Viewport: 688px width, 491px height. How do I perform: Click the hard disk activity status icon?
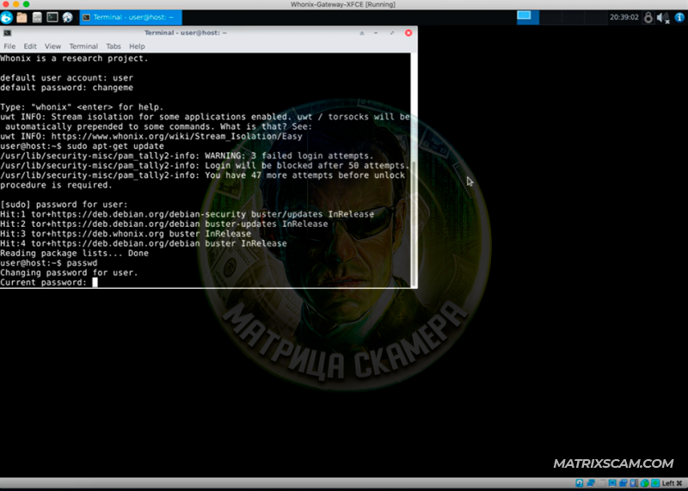[x=579, y=483]
